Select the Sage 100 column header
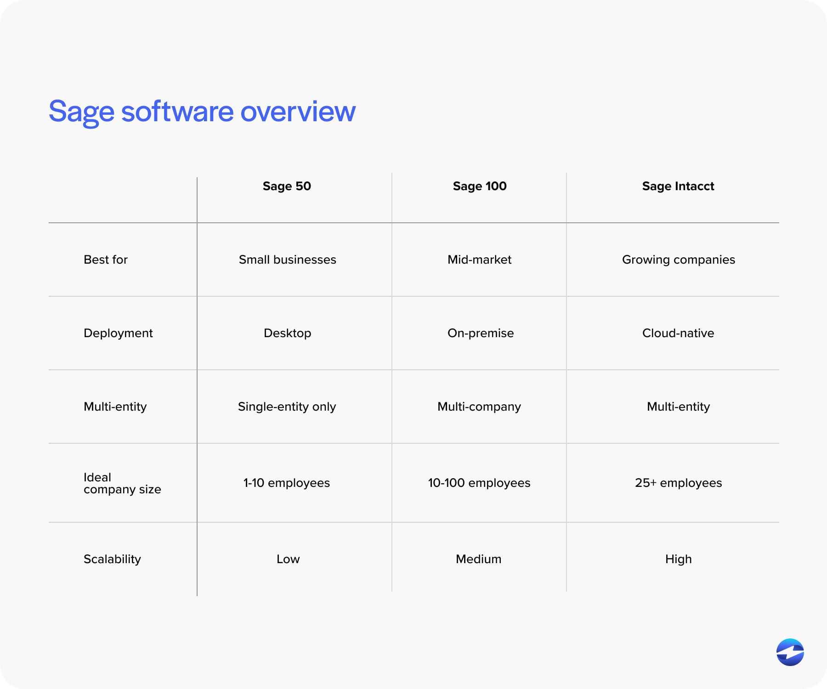This screenshot has height=689, width=827. pos(479,186)
